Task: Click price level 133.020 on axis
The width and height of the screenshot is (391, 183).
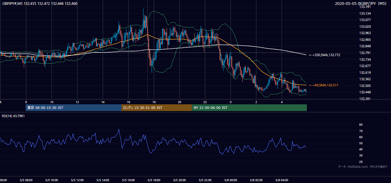Action: pyautogui.click(x=365, y=27)
